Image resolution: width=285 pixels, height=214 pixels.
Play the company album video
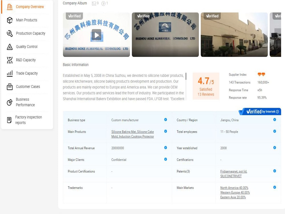[x=96, y=35]
